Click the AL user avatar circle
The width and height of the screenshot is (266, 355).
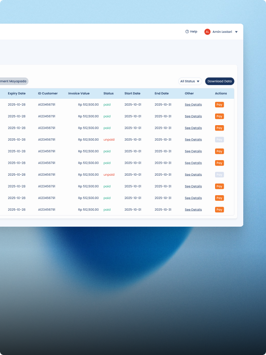(207, 32)
